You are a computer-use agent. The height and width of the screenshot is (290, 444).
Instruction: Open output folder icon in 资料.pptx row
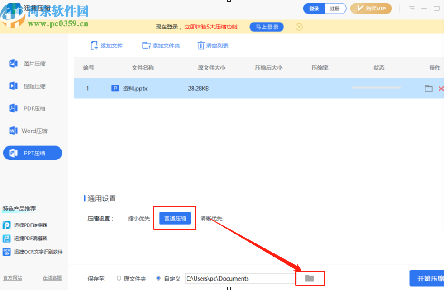tap(428, 88)
